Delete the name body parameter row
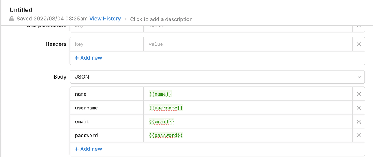The height and width of the screenshot is (157, 373). [x=358, y=94]
